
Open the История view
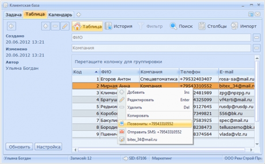(118, 26)
